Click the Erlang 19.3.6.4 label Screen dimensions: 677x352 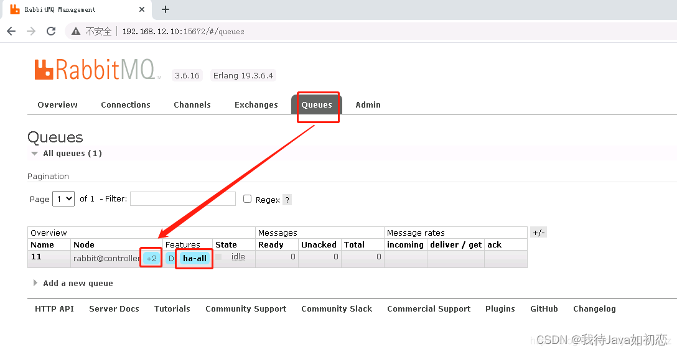pos(243,75)
